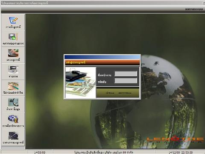Click the copyright text in status bar
Screen dimensions: 205x154
point(104,152)
